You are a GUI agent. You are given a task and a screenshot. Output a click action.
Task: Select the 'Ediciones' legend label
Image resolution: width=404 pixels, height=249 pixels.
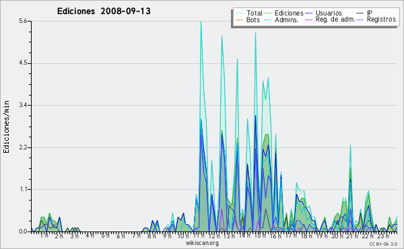tap(289, 13)
